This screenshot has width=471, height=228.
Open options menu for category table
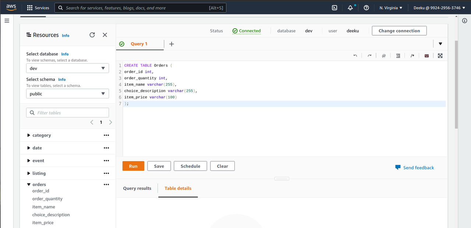pyautogui.click(x=106, y=135)
